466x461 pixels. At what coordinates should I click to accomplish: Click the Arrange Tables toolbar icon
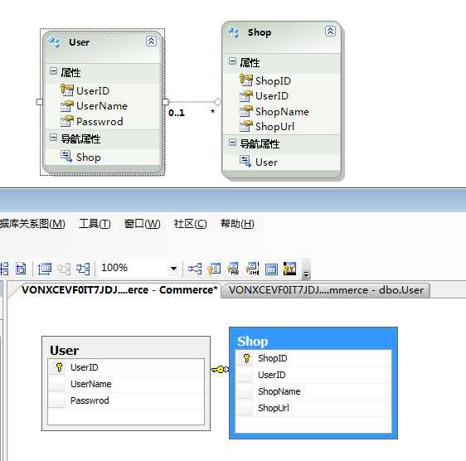[x=83, y=269]
